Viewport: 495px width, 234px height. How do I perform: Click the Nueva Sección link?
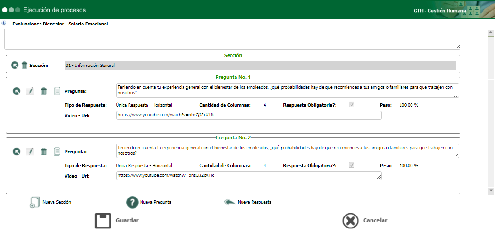click(x=57, y=202)
